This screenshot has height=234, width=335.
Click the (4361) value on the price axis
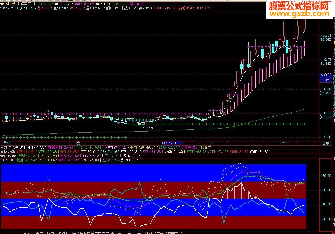coord(326,76)
